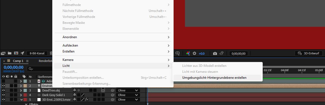Click the blue current time 0;00;00;00 display

(14, 67)
